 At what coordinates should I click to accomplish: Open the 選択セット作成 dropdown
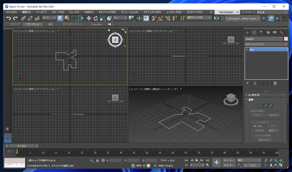click(x=199, y=17)
